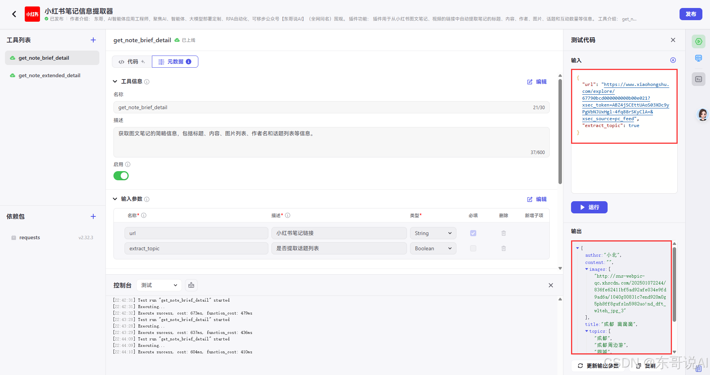This screenshot has width=710, height=375.
Task: Click the console log scrollbar arrow
Action: pos(560,299)
